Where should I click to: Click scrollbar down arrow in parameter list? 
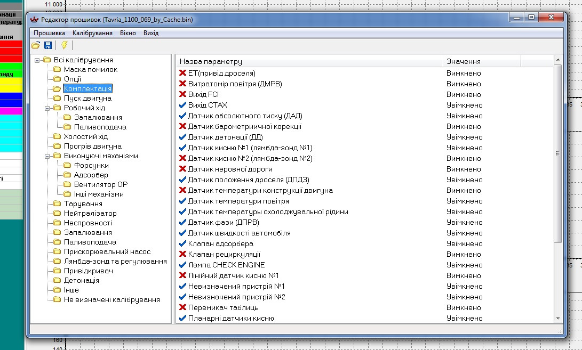pyautogui.click(x=558, y=319)
